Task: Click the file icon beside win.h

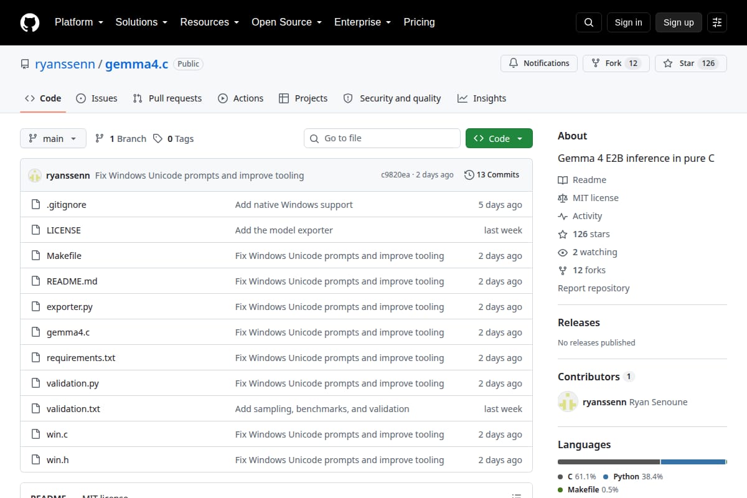Action: [x=35, y=460]
